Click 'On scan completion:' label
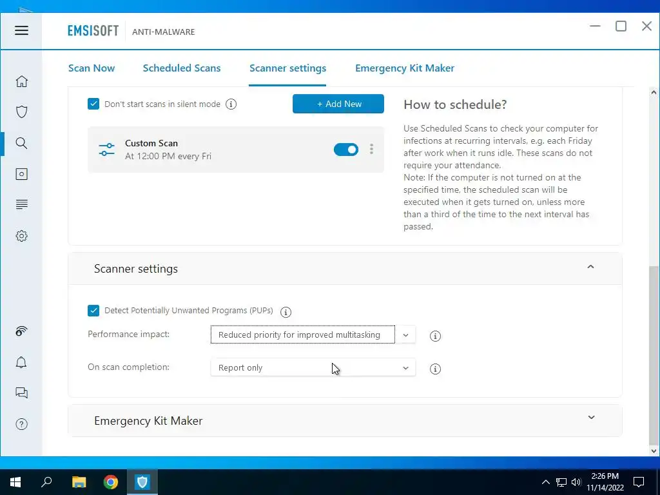 click(128, 367)
